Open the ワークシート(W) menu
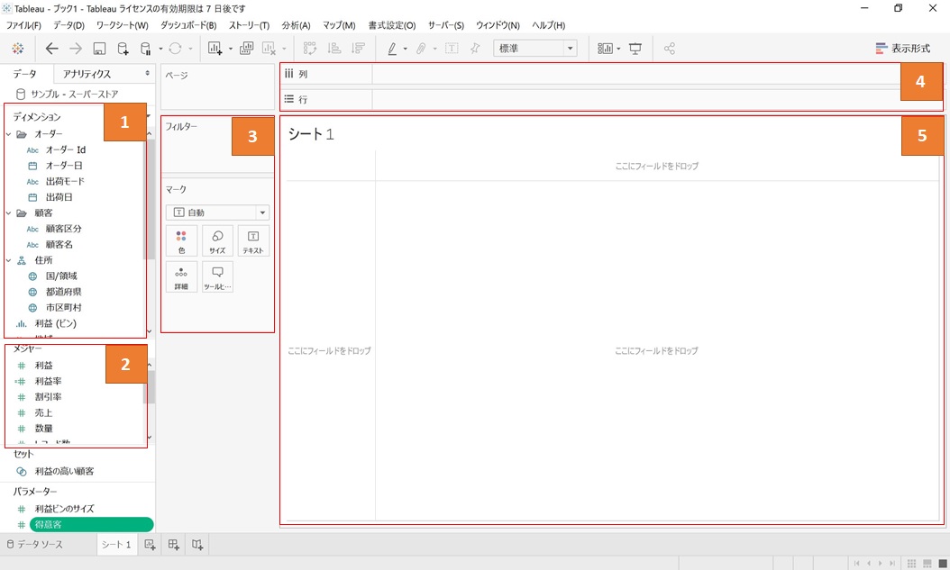 [123, 25]
